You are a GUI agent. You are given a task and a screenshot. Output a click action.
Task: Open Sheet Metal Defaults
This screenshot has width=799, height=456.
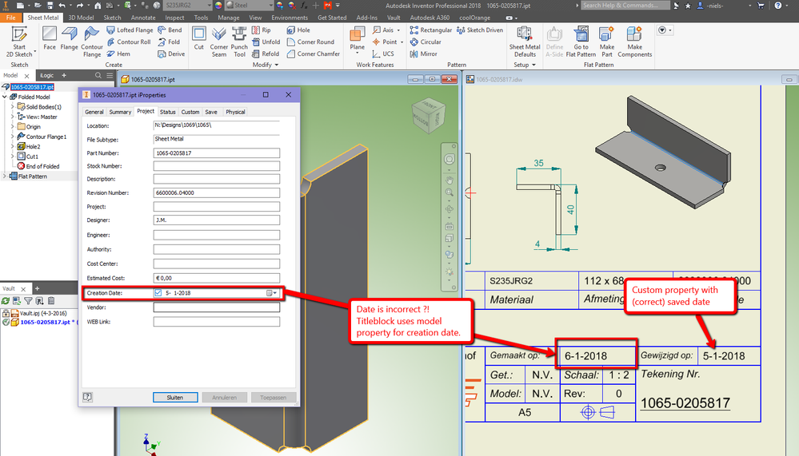[x=525, y=42]
